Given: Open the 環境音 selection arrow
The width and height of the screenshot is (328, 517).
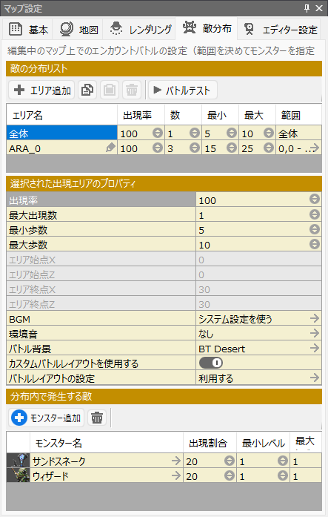Looking at the screenshot, I should coord(315,333).
